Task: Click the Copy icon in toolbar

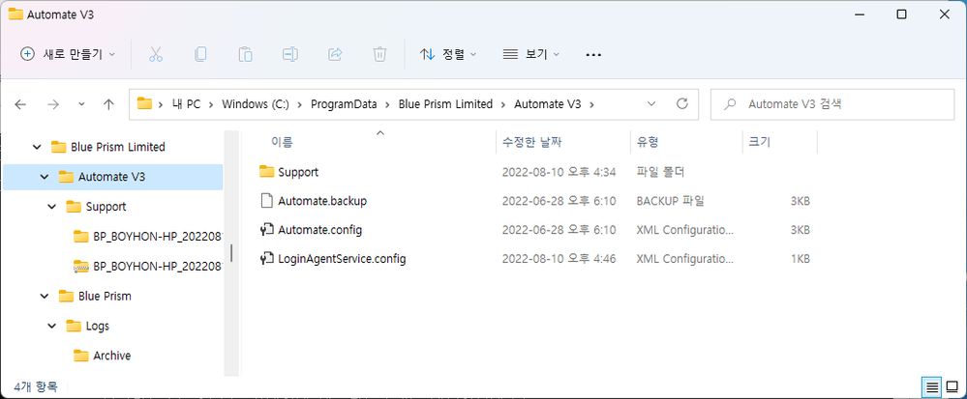Action: tap(200, 54)
